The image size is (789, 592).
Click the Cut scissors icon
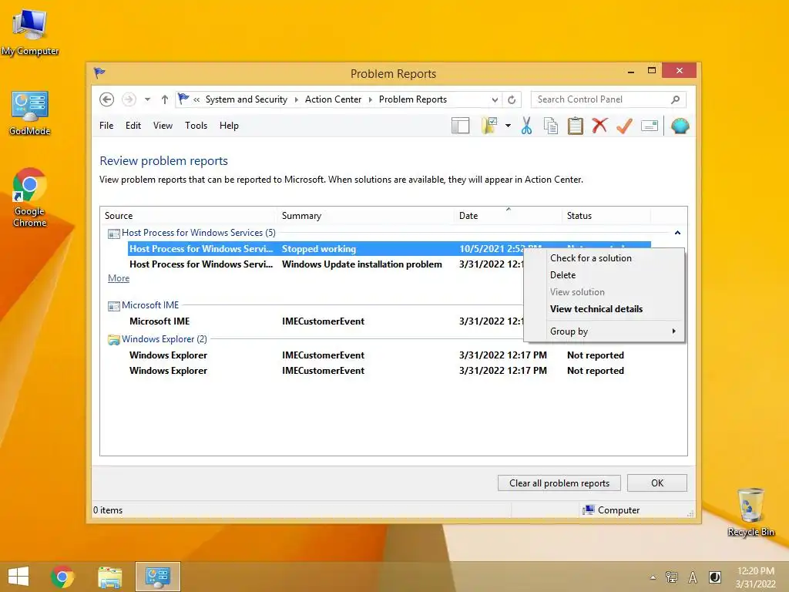click(x=526, y=126)
